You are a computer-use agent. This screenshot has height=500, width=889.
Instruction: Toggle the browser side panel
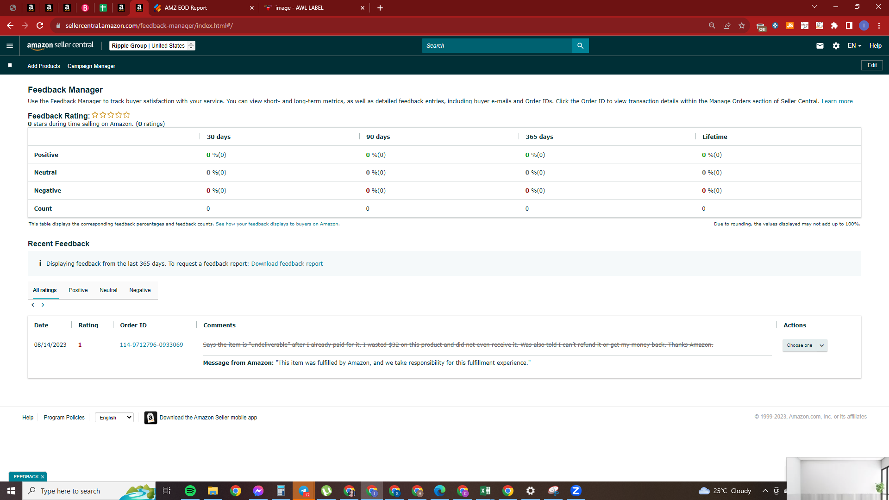tap(849, 26)
